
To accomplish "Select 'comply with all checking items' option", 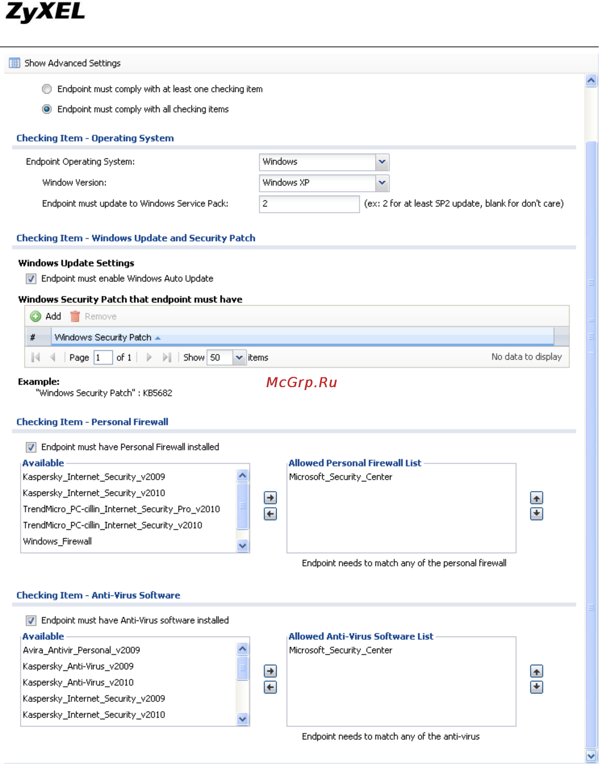I will [x=47, y=109].
